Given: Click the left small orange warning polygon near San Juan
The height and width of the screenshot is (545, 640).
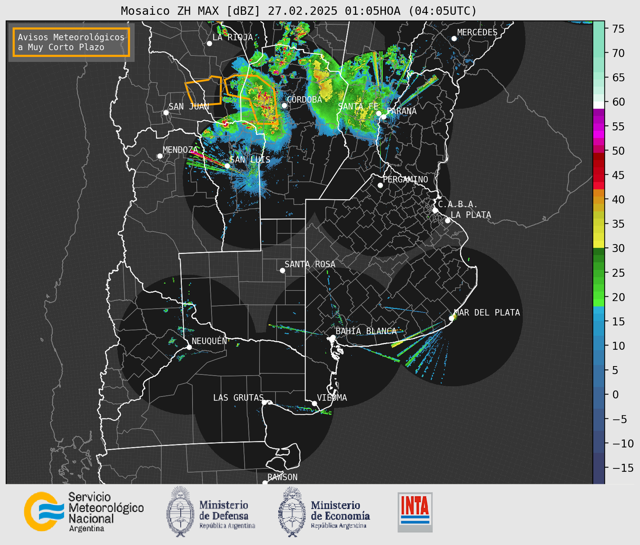Looking at the screenshot, I should click(204, 91).
